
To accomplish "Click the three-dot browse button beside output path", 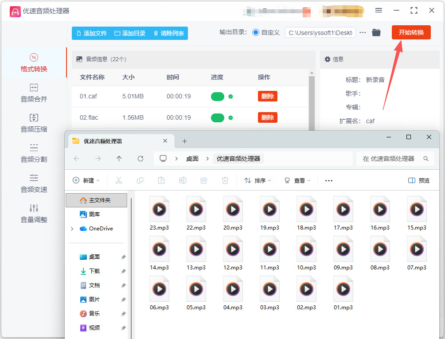I will point(363,32).
